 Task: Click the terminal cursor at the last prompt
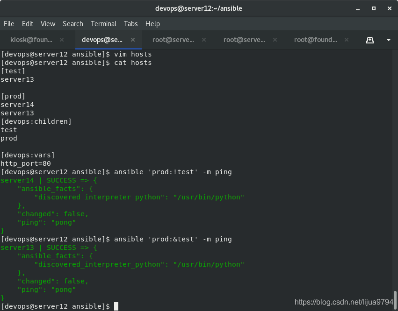[x=116, y=306]
